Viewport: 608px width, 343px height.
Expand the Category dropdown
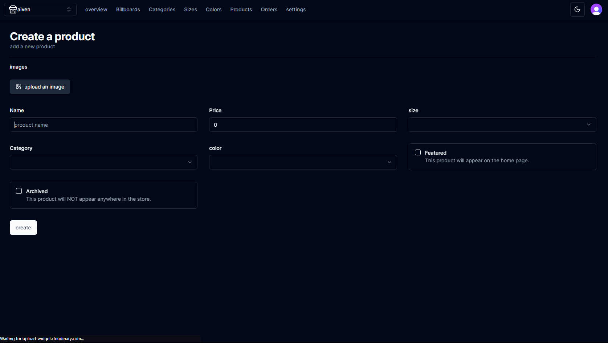click(103, 162)
